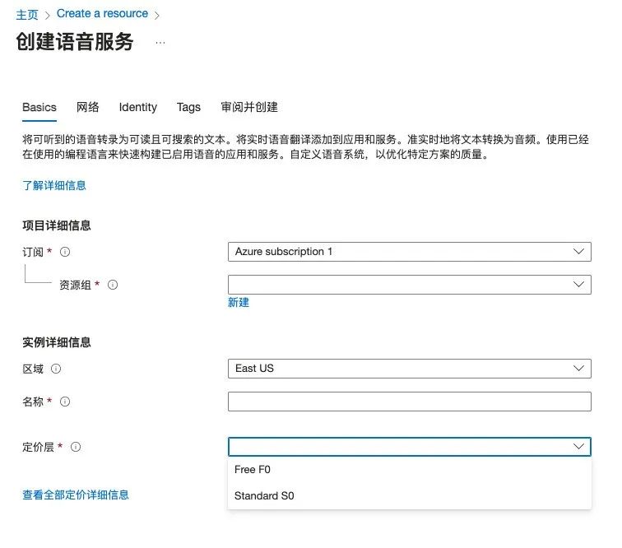
Task: Click the info icon next to 区域
Action: pos(56,369)
